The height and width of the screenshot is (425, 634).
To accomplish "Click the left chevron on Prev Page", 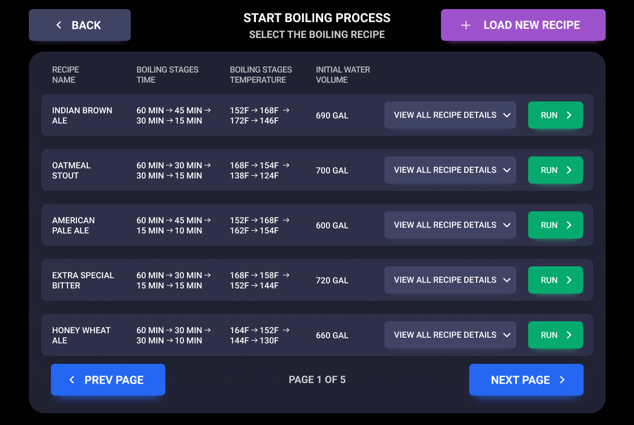I will [x=72, y=380].
